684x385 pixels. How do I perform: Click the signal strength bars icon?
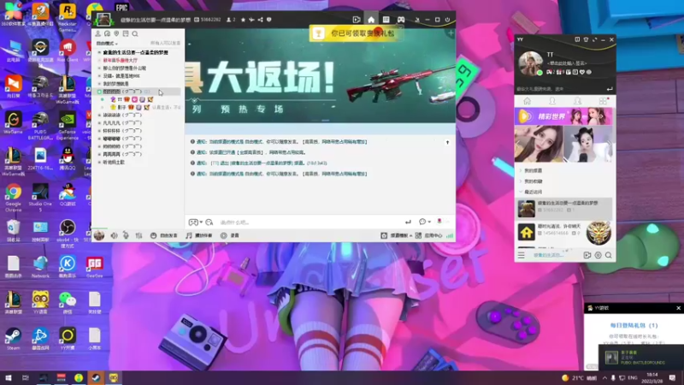[450, 236]
